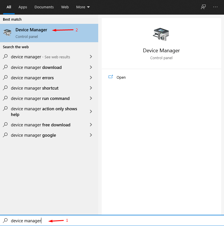The height and width of the screenshot is (226, 224).
Task: Expand arrow for device manager shortcut
Action: pos(91,88)
